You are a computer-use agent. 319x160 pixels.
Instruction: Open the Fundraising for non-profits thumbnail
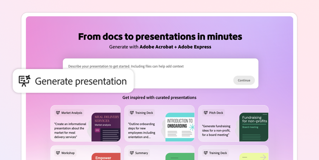[x=253, y=127]
